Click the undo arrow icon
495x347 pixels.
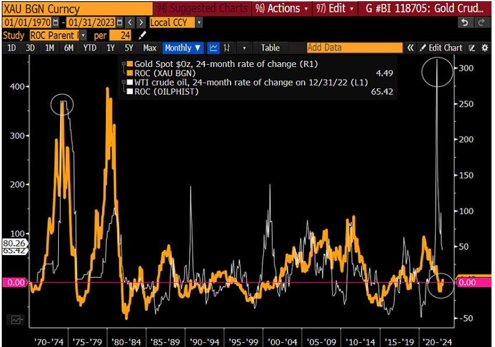tap(465, 23)
